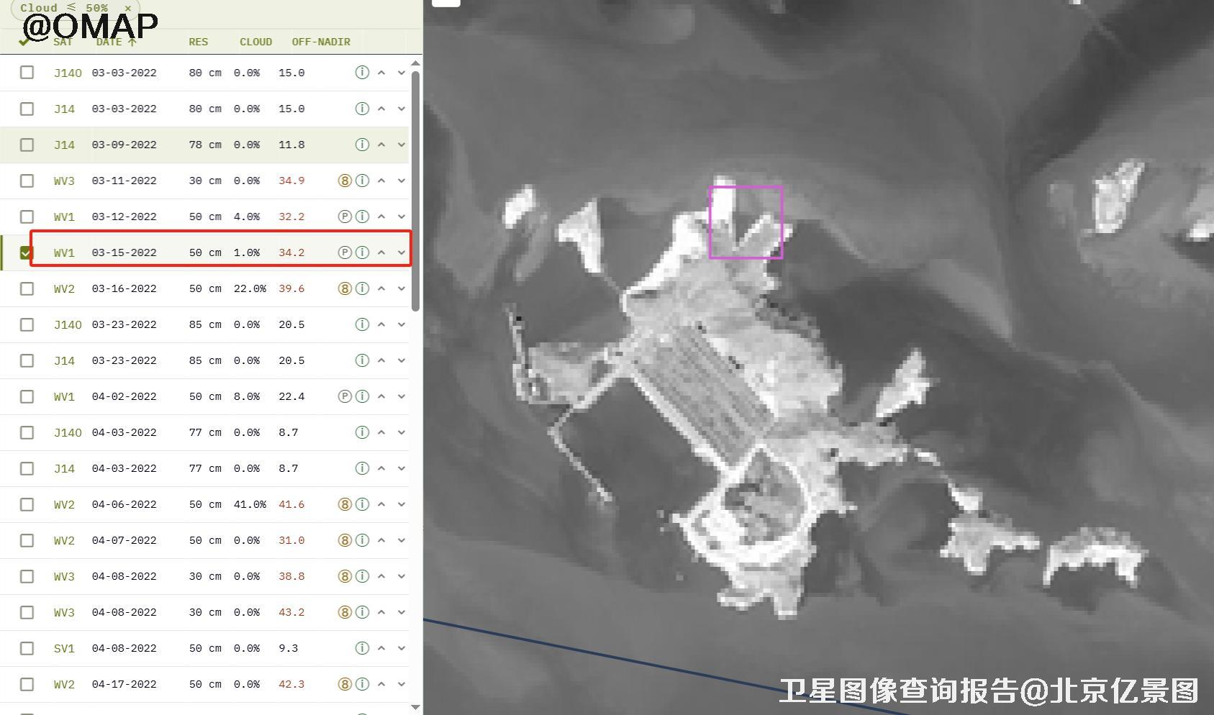This screenshot has width=1214, height=715.
Task: Sort the list by RES column
Action: click(x=199, y=42)
